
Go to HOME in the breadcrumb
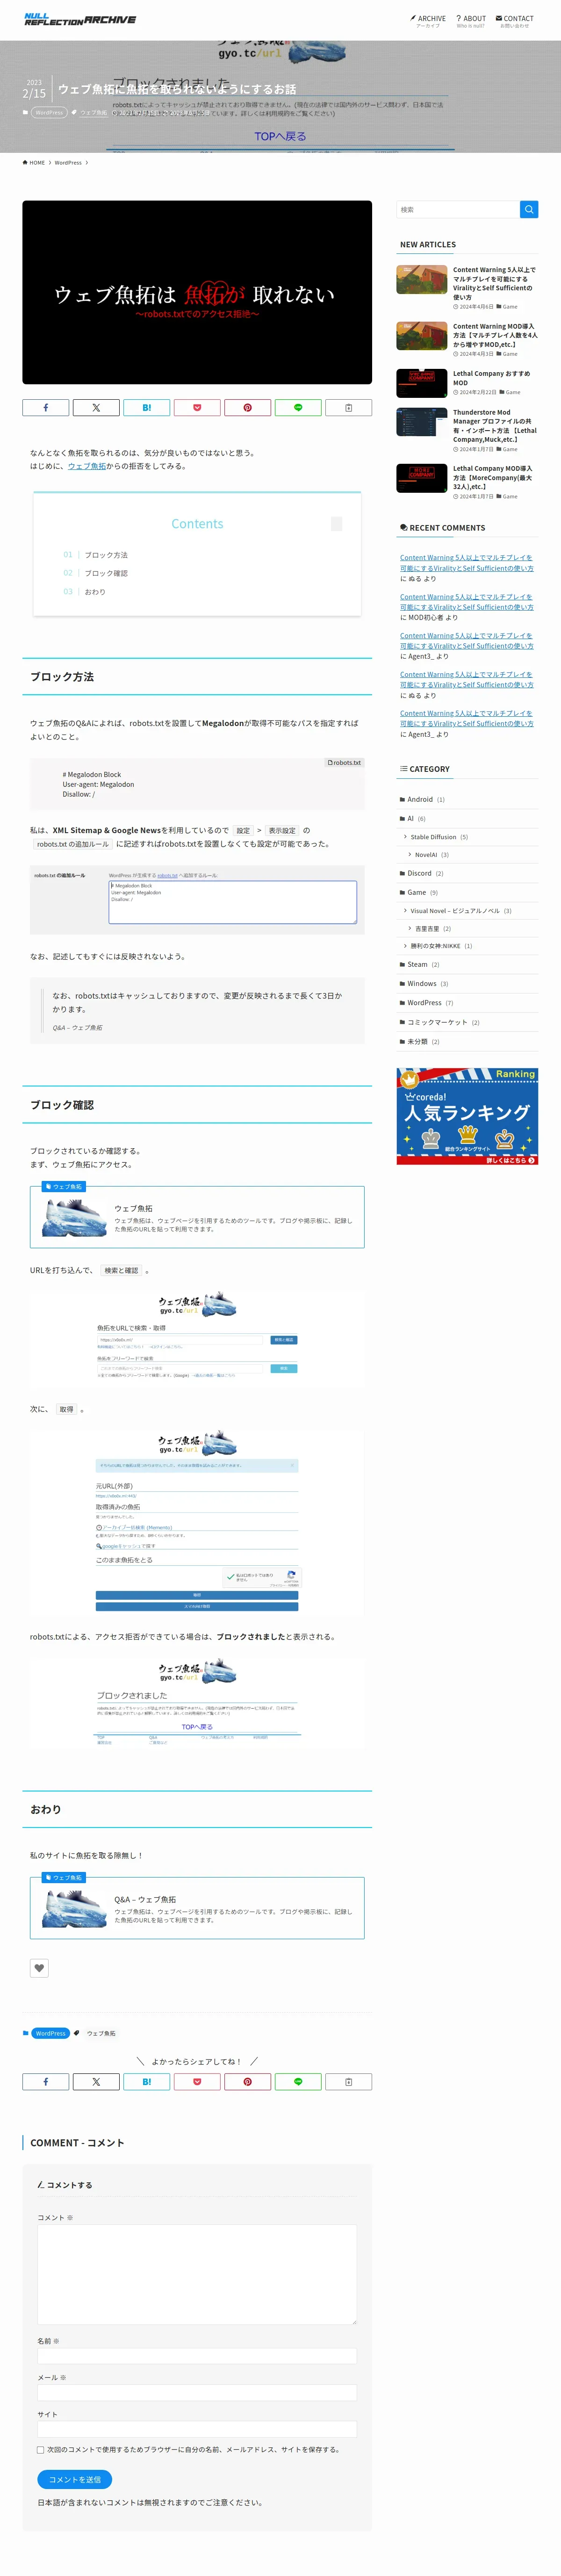34,162
